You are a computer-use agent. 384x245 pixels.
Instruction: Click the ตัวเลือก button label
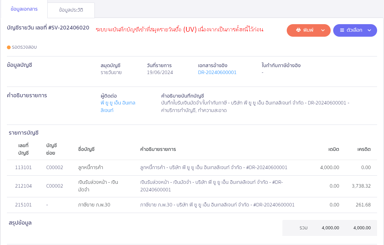tap(355, 30)
